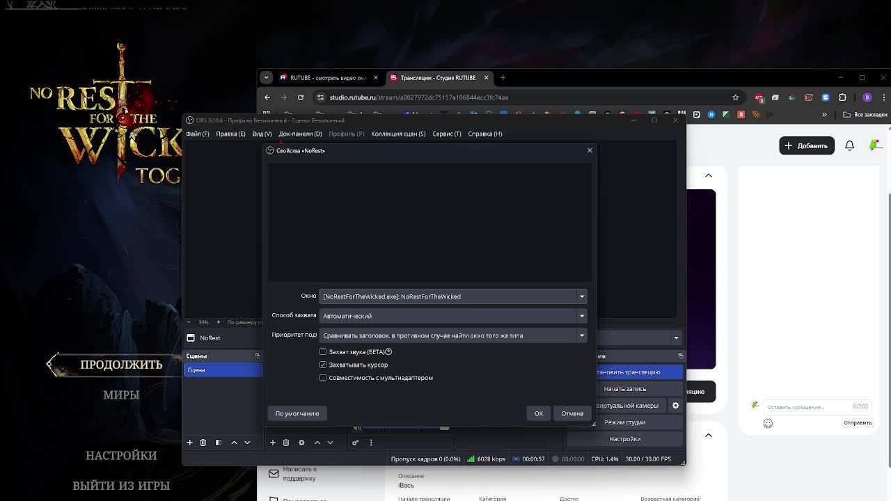Viewport: 891px width, 501px height.
Task: Open the Справка (H) menu
Action: 485,134
